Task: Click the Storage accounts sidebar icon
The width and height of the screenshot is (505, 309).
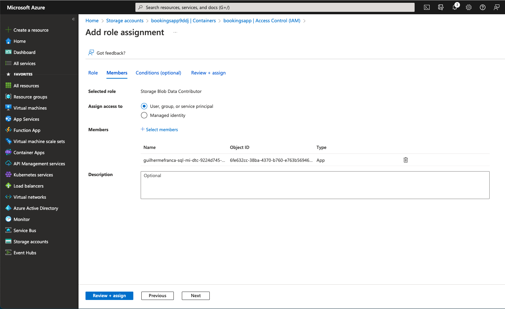Action: click(x=8, y=241)
